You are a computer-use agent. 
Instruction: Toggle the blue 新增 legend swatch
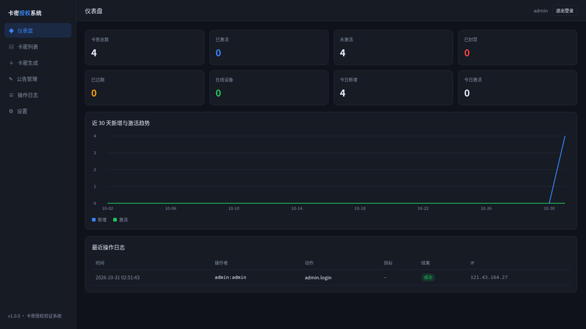pyautogui.click(x=94, y=220)
